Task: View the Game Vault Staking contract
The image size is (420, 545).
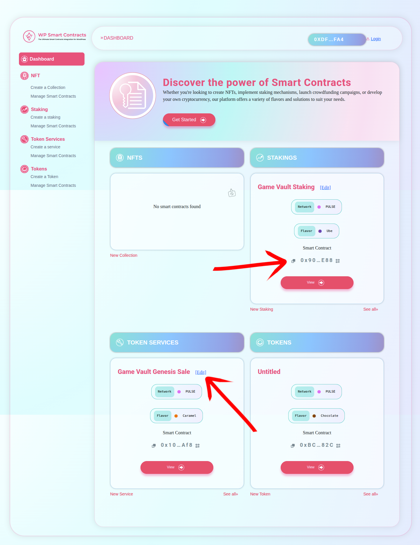Action: pos(317,282)
